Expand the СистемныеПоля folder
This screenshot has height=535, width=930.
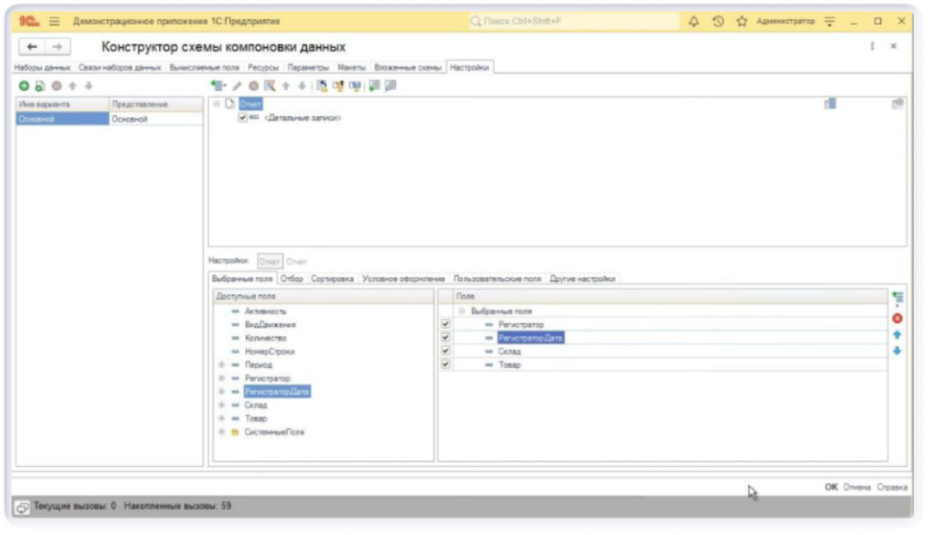pyautogui.click(x=221, y=432)
